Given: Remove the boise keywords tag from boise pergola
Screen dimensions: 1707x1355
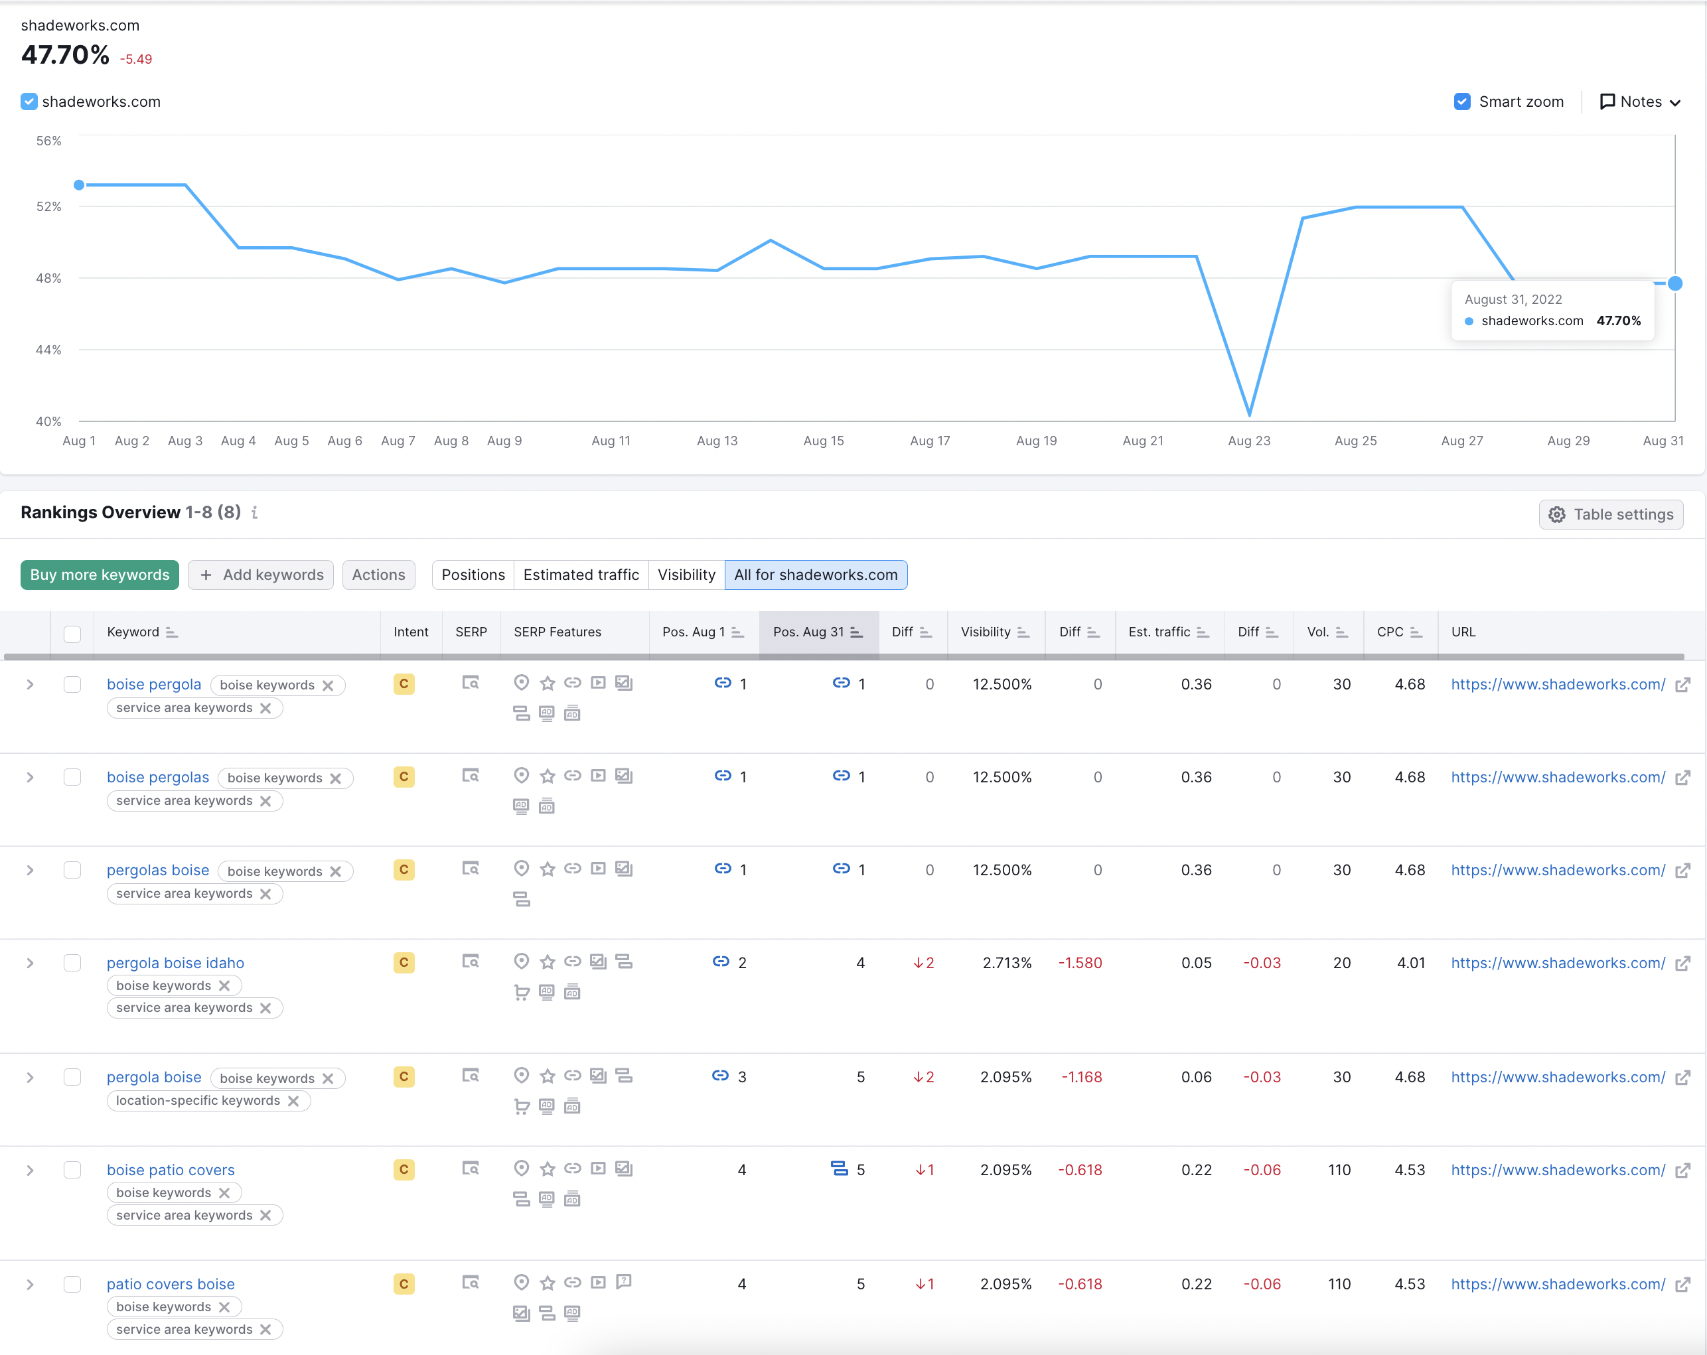Looking at the screenshot, I should 328,685.
